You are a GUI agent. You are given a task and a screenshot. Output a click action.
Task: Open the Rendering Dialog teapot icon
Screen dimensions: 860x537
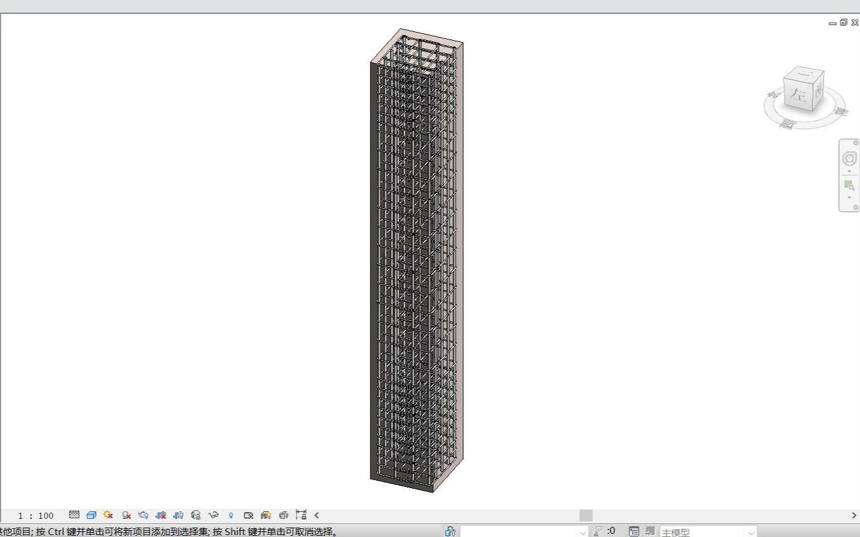coord(144,515)
